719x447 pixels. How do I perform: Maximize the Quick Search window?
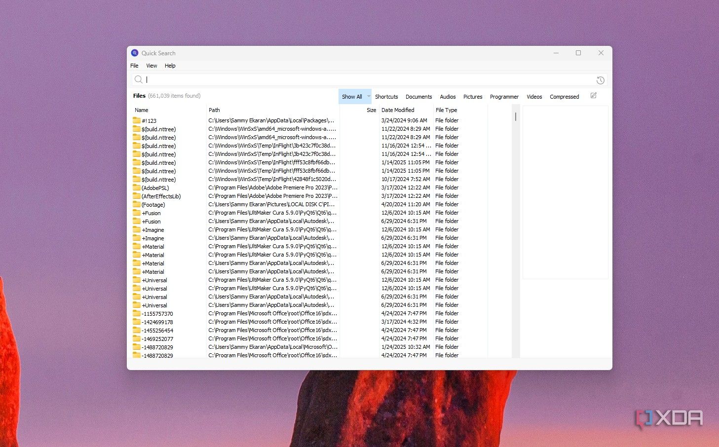(578, 53)
